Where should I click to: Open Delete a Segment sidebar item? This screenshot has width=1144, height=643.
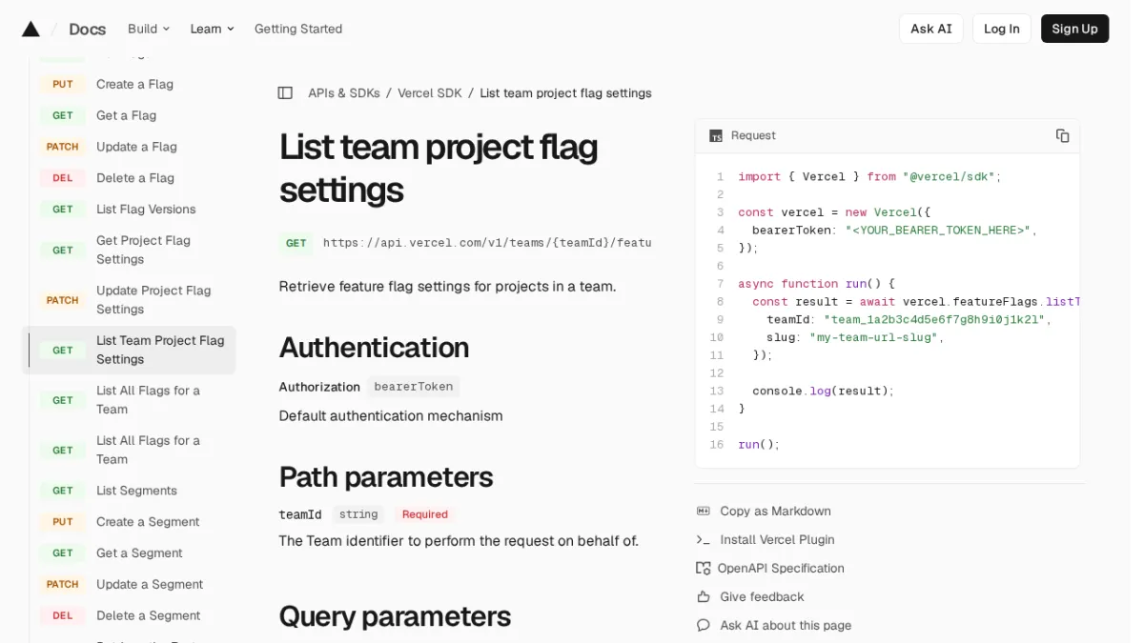pos(129,616)
